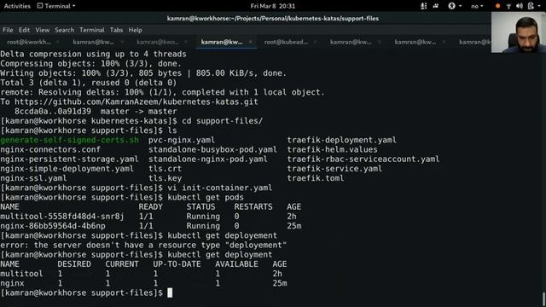This screenshot has width=546, height=307.
Task: Open the 'no' keyboard layout dropdown
Action: pyautogui.click(x=477, y=6)
